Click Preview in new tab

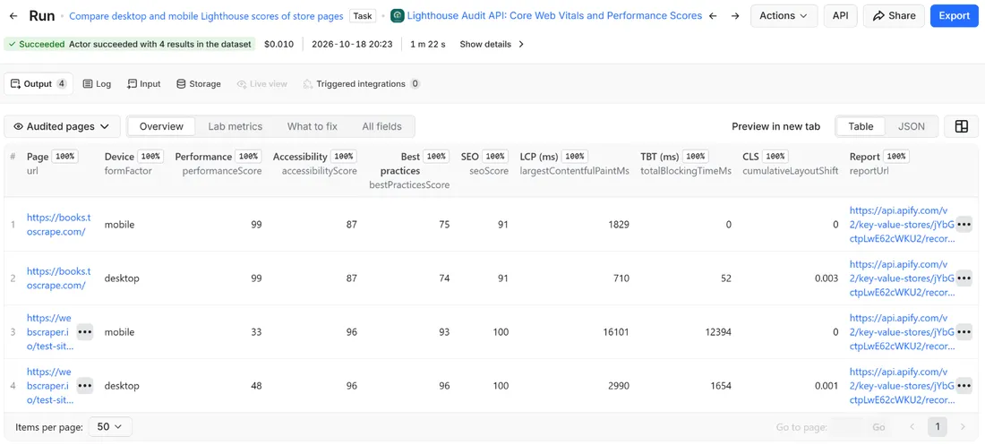point(775,126)
